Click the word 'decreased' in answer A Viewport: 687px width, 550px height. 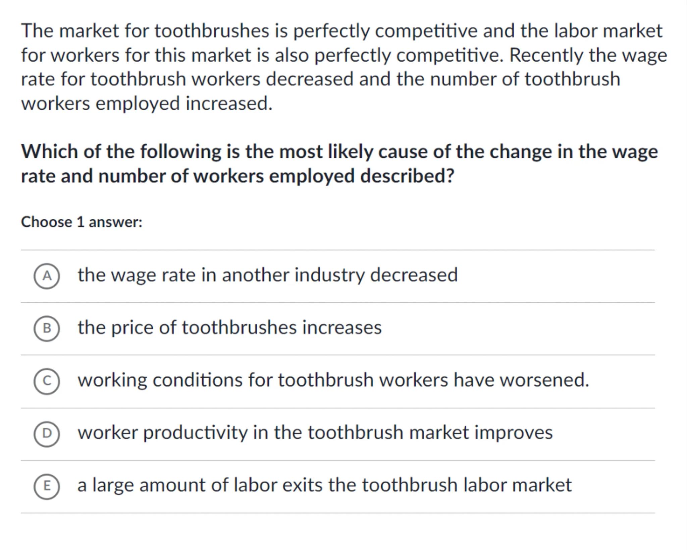coord(414,275)
